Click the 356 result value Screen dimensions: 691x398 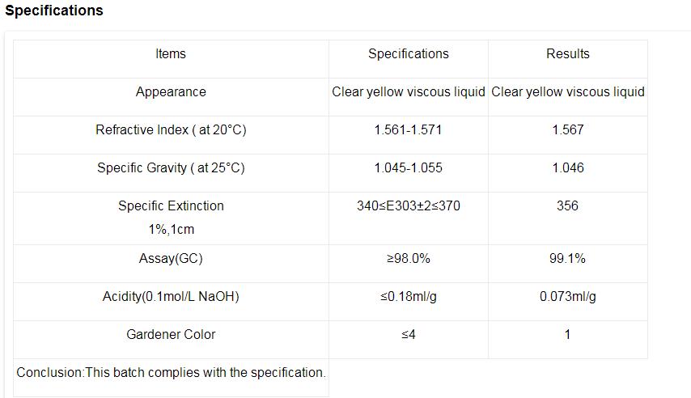click(568, 206)
